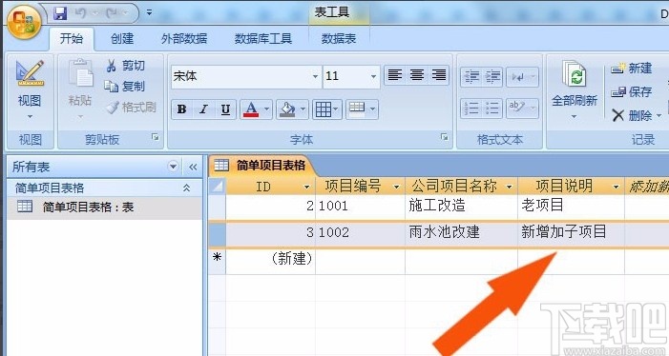Select all records via corner box
Screen dimensions: 669x356
pos(218,186)
